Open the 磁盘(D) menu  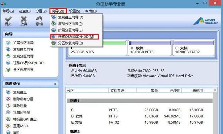[x=25, y=11]
